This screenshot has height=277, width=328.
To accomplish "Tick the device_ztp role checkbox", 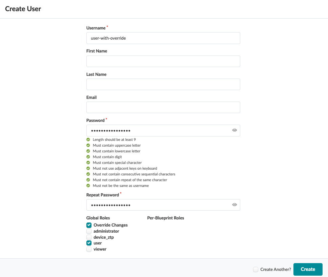I will [x=89, y=237].
